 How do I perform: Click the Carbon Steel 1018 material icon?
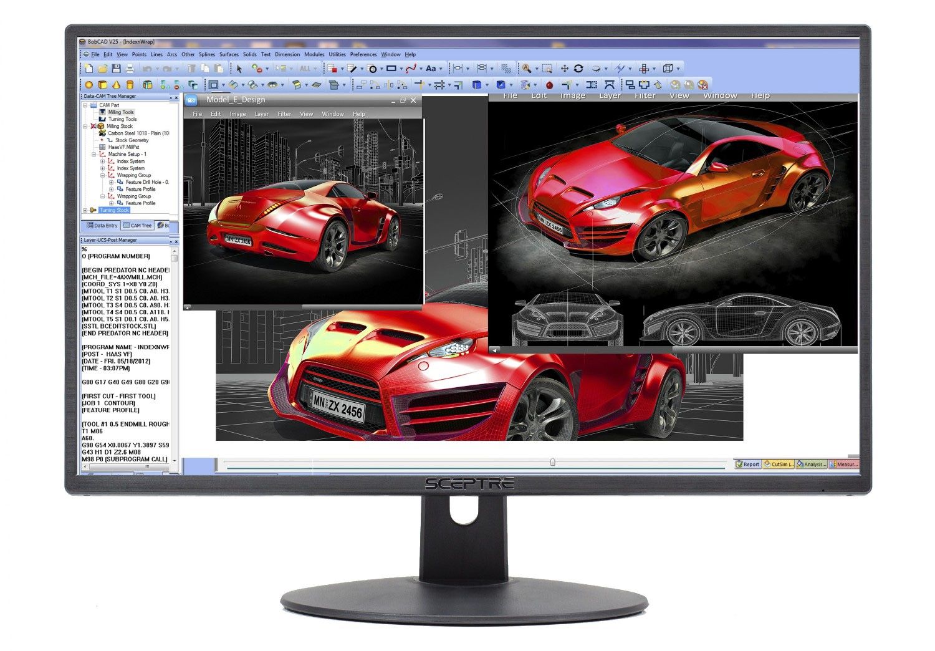(x=102, y=133)
